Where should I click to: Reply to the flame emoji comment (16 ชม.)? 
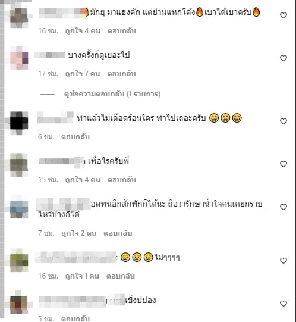point(122,31)
